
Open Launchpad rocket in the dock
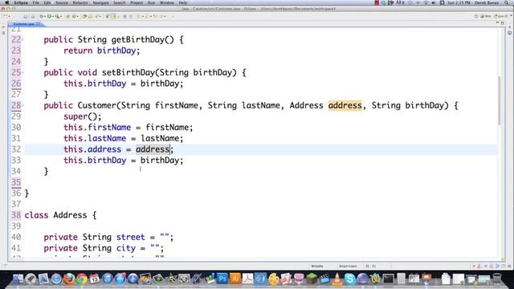click(31, 279)
